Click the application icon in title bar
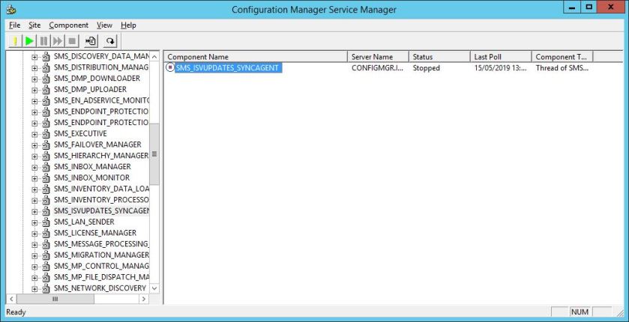The image size is (629, 322). tap(11, 9)
